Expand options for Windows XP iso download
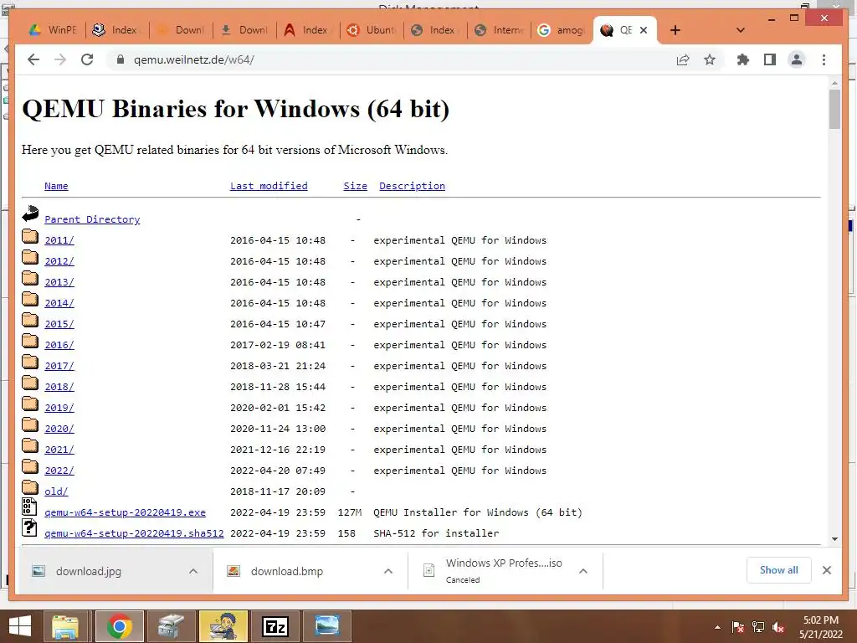857x643 pixels. 583,571
